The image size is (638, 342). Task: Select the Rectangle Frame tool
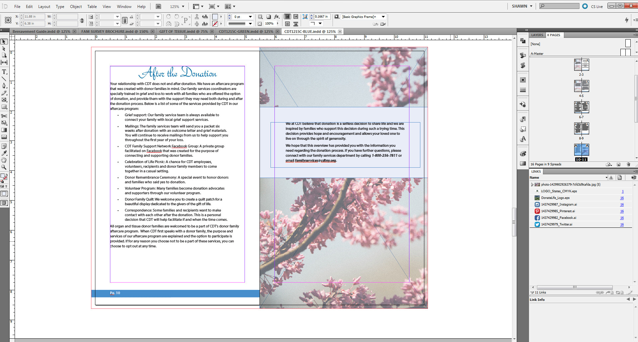coord(4,100)
